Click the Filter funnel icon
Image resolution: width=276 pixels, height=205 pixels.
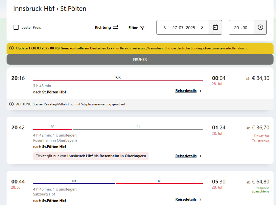(142, 28)
